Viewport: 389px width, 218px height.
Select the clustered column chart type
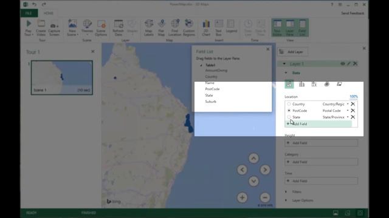[x=301, y=84]
